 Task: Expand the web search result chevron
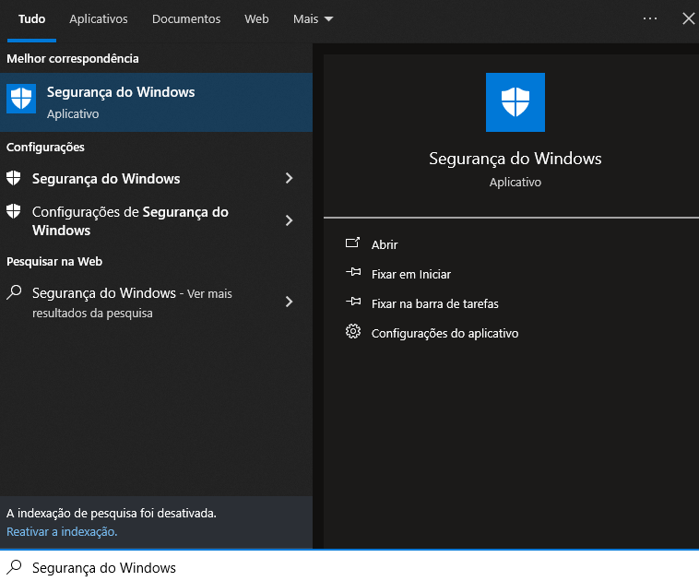click(289, 302)
